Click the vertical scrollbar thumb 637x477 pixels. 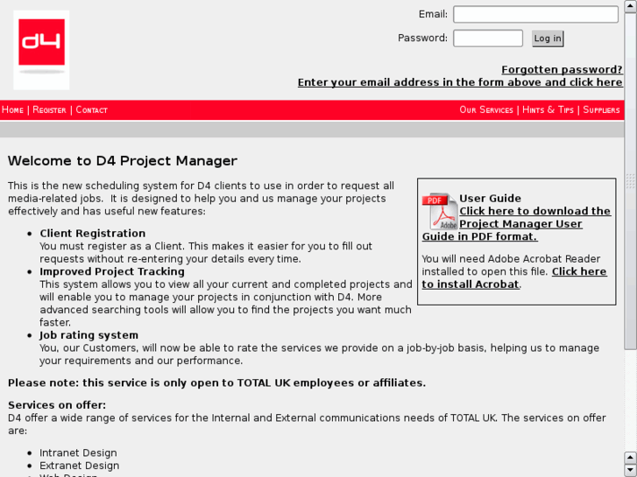[x=630, y=180]
